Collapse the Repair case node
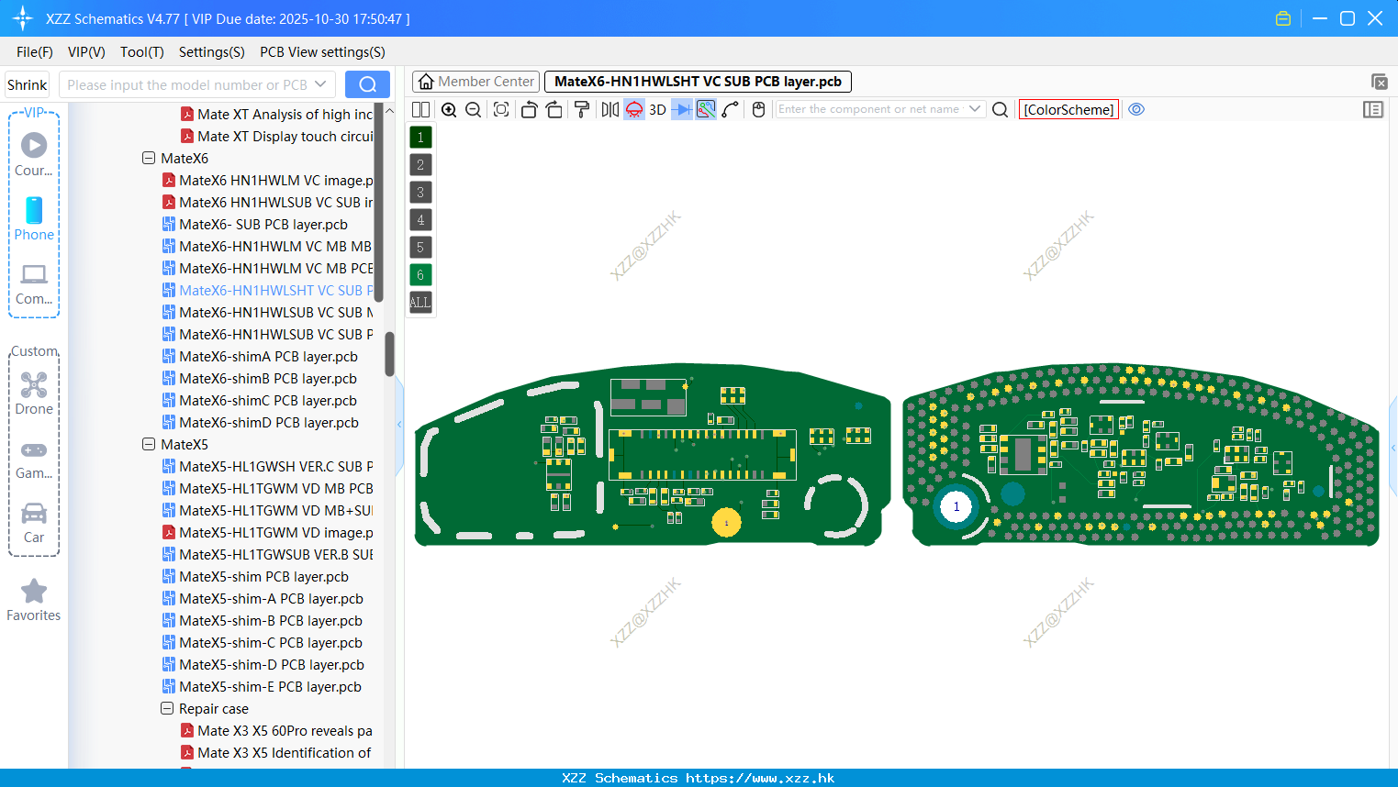This screenshot has width=1398, height=787. (167, 708)
